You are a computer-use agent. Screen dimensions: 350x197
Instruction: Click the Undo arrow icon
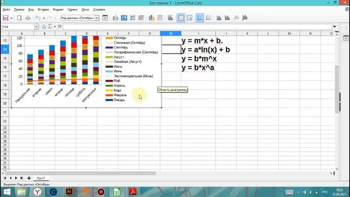38,18
